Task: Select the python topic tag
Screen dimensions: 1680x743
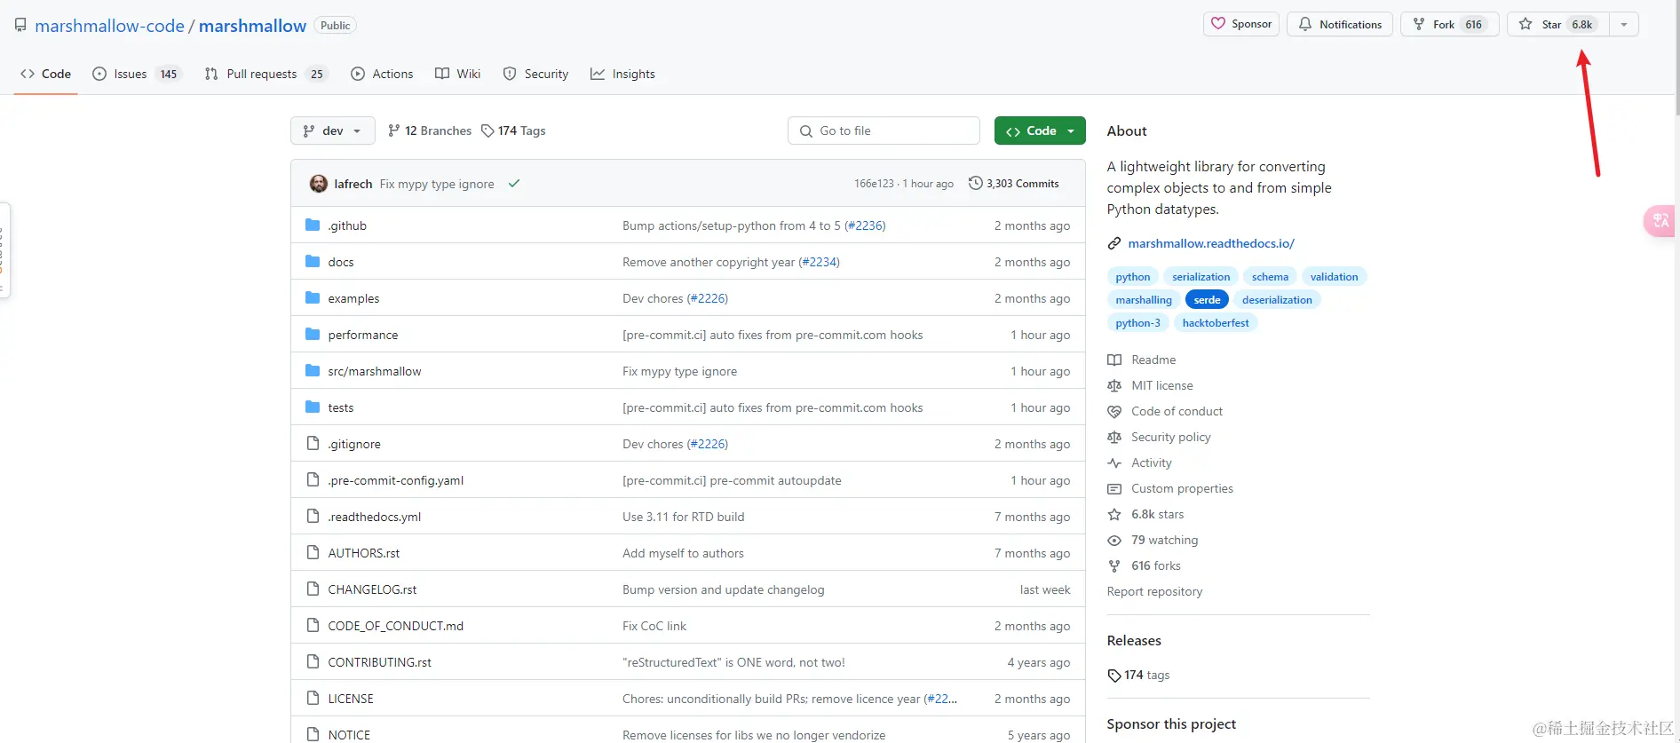Action: pyautogui.click(x=1133, y=277)
